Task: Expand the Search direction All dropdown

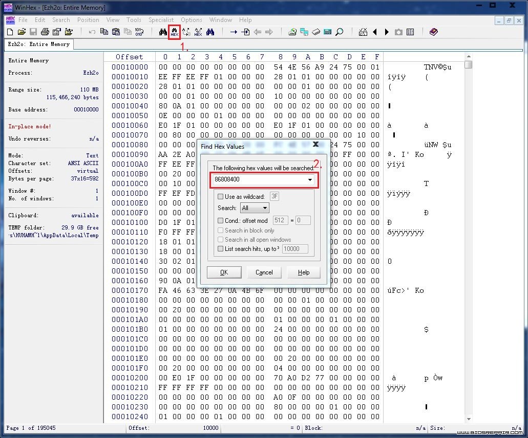Action: click(265, 208)
